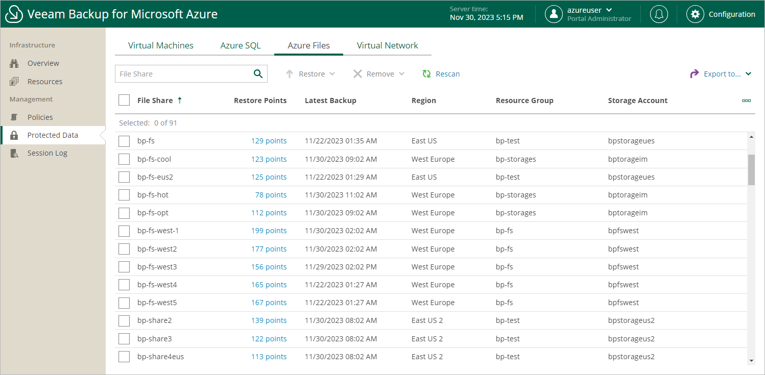Toggle the select-all header checkbox
Viewport: 765px width, 375px height.
click(124, 100)
